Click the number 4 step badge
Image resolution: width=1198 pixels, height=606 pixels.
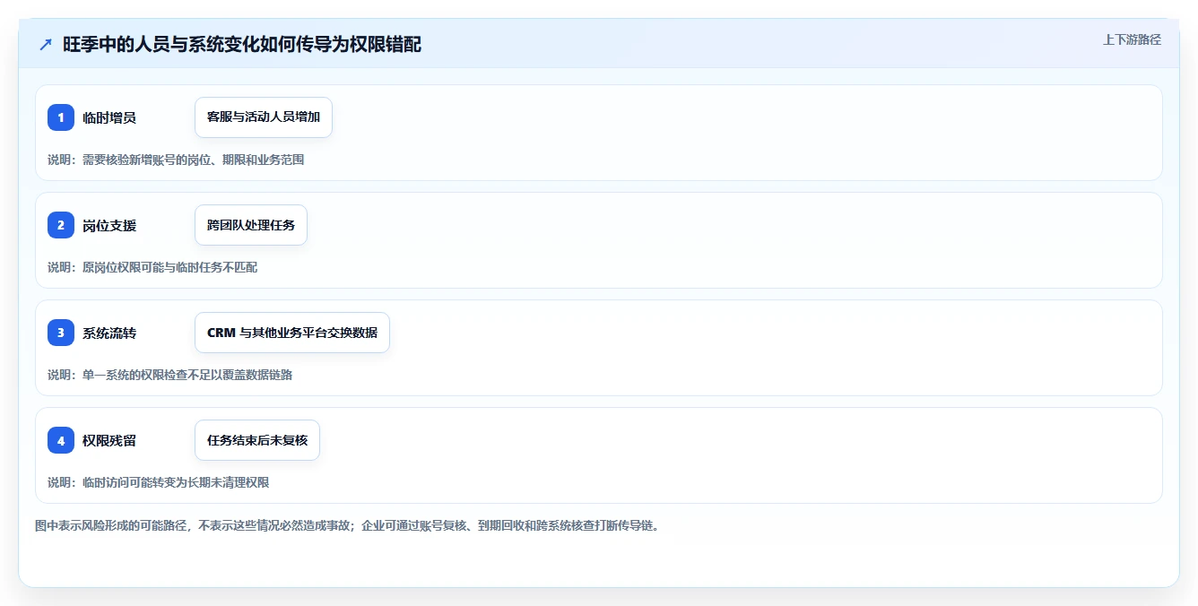pyautogui.click(x=61, y=440)
